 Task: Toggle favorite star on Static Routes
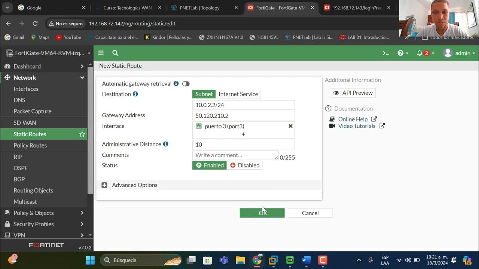coord(82,134)
